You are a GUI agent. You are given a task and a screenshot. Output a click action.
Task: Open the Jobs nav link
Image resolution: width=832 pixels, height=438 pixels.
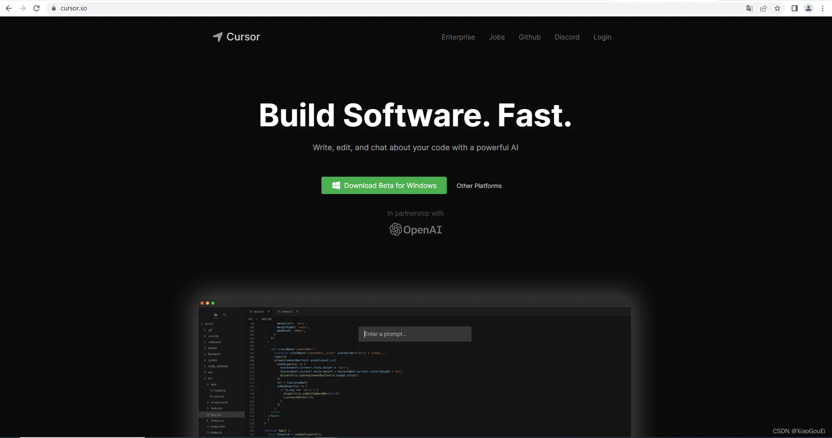[497, 37]
